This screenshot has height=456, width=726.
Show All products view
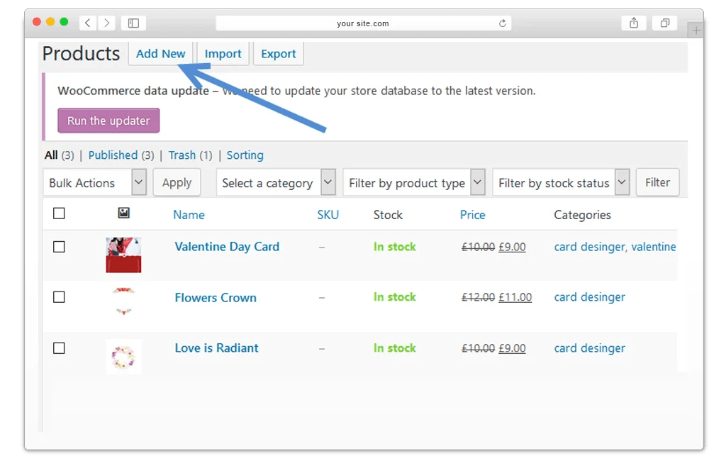(51, 155)
